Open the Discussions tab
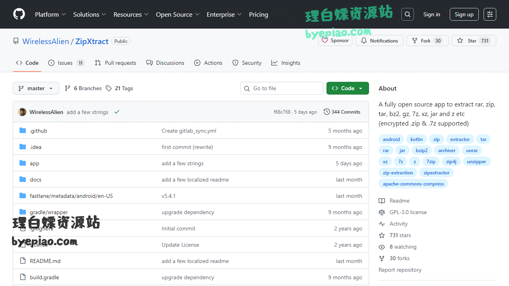Image resolution: width=509 pixels, height=286 pixels. pos(165,62)
